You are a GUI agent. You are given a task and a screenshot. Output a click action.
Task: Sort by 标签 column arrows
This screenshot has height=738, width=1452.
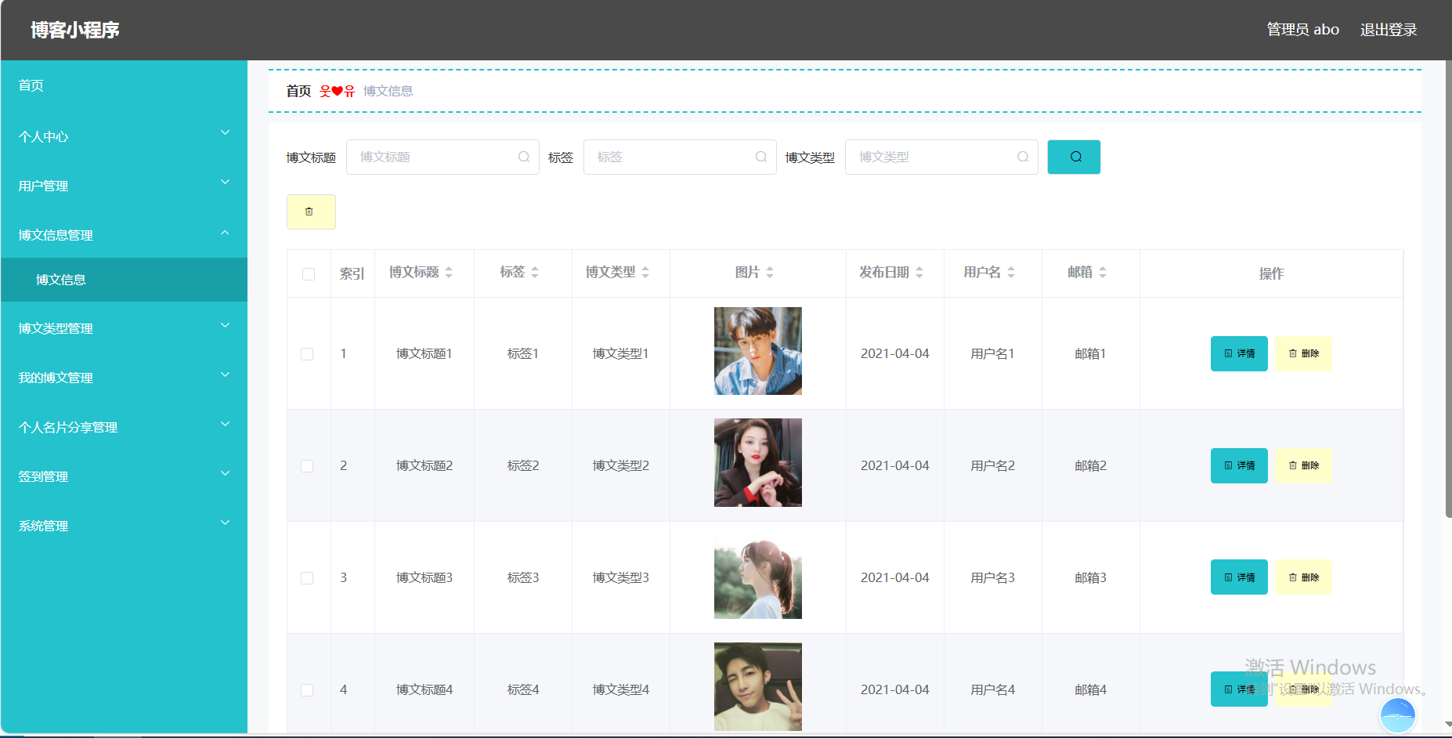click(535, 273)
